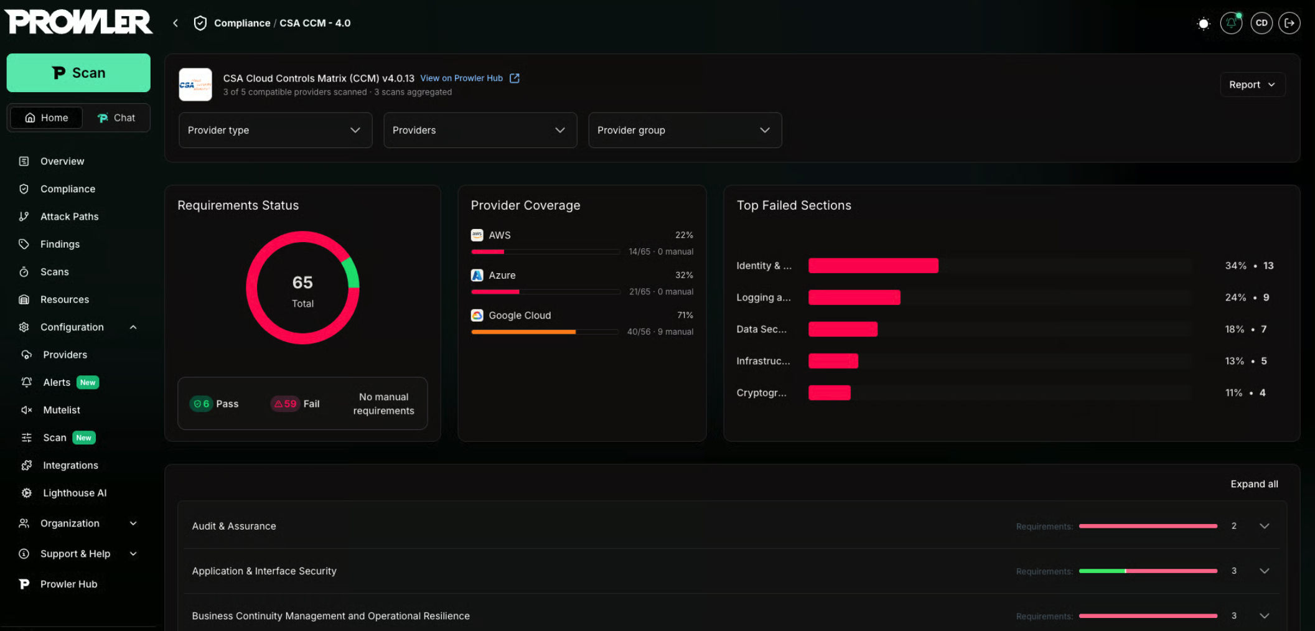The height and width of the screenshot is (631, 1315).
Task: Click the Application & Interface Security progress bar
Action: (1148, 571)
